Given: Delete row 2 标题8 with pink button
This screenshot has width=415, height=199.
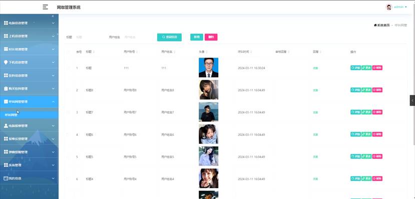Looking at the screenshot, I should pos(377,90).
